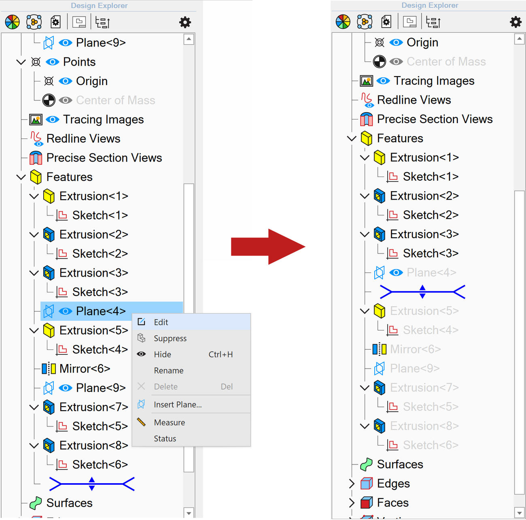Show Center of Mass via eye in right panel
The image size is (526, 520).
[x=396, y=62]
